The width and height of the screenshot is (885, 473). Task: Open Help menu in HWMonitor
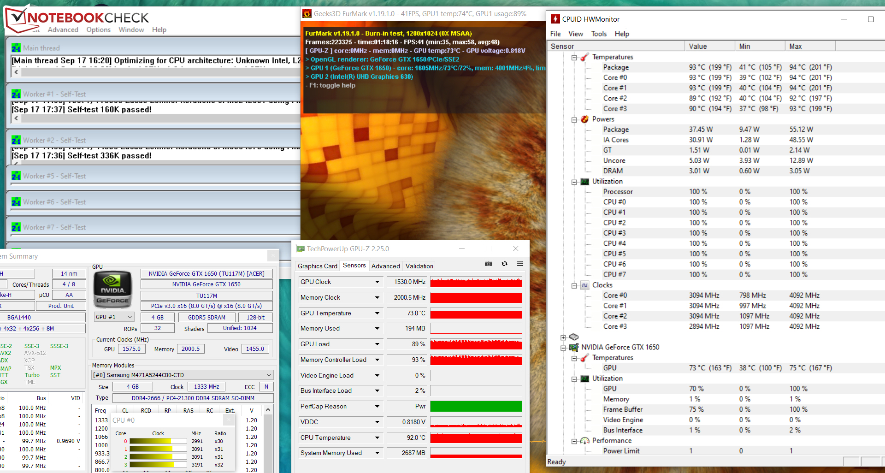click(x=622, y=34)
